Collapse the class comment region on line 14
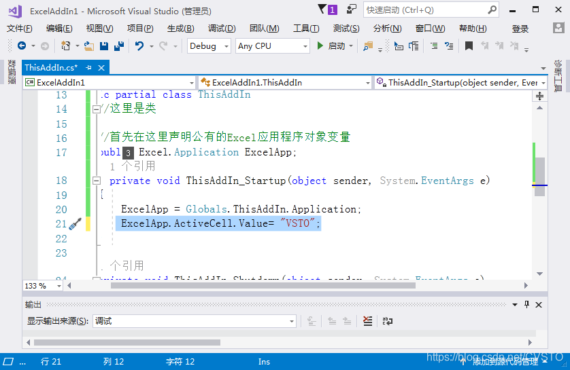Viewport: 570px width, 370px height. click(x=97, y=109)
